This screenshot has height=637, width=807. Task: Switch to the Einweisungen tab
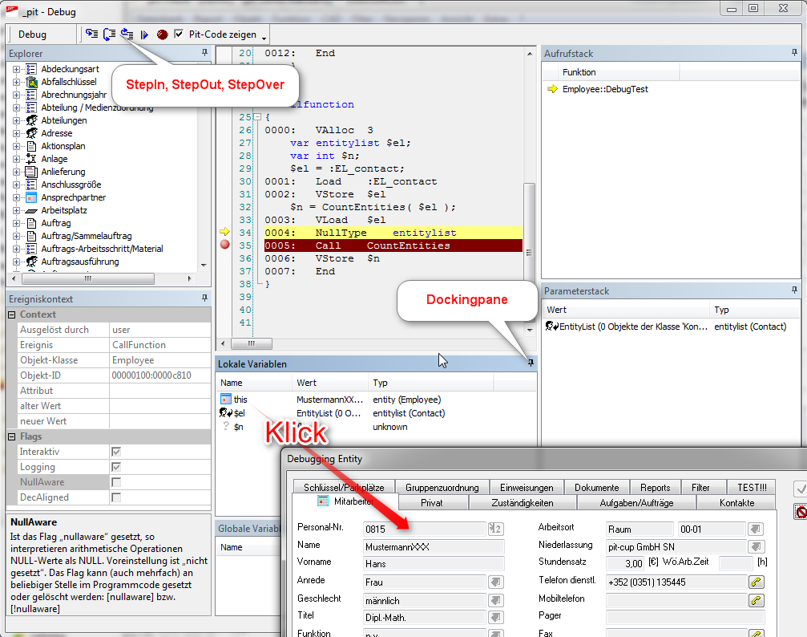click(x=527, y=487)
